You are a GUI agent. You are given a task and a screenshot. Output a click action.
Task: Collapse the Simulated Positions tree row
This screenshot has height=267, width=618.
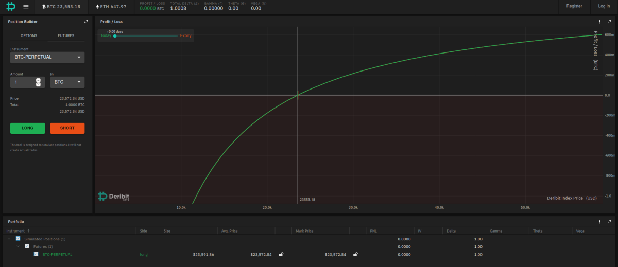9,239
